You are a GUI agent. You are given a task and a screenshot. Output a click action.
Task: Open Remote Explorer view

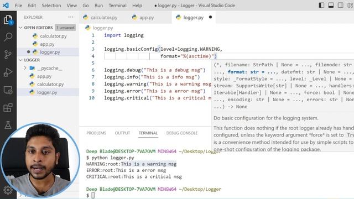pos(8,90)
